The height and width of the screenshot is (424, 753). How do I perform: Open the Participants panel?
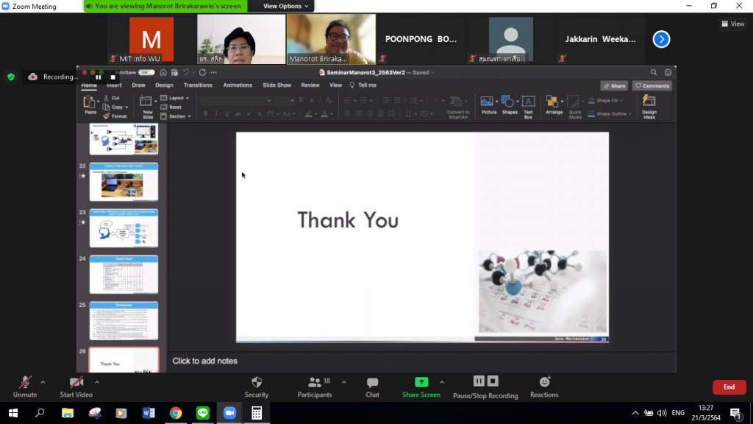[315, 386]
